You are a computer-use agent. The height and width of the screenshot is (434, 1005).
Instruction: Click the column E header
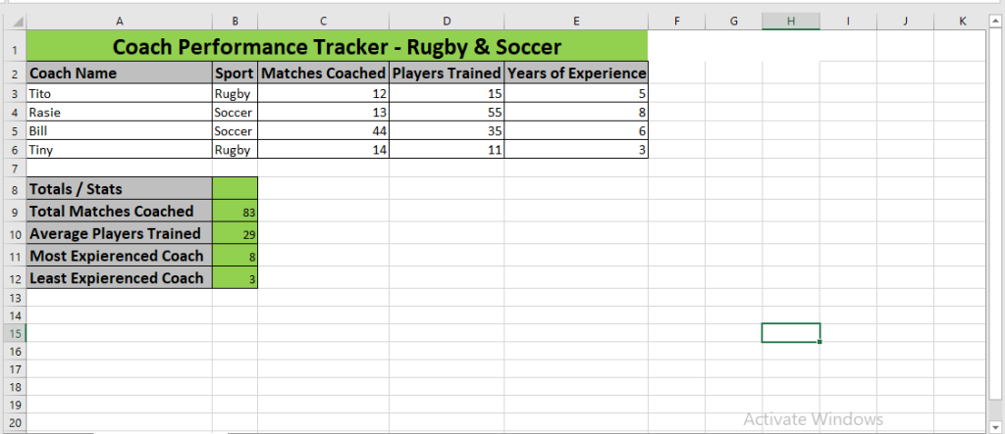(x=576, y=21)
